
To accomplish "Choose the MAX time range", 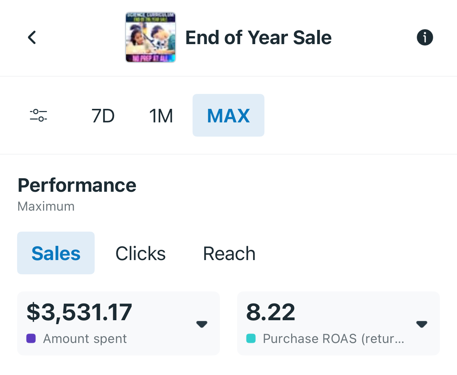I will pos(228,116).
